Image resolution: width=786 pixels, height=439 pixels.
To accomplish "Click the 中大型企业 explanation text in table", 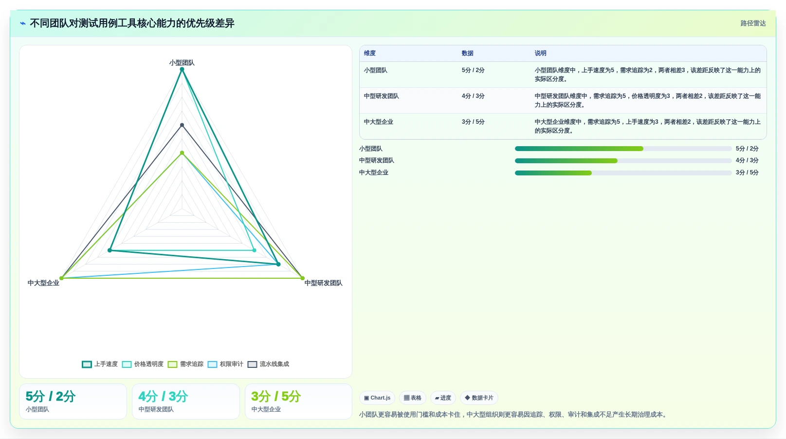I will point(648,126).
